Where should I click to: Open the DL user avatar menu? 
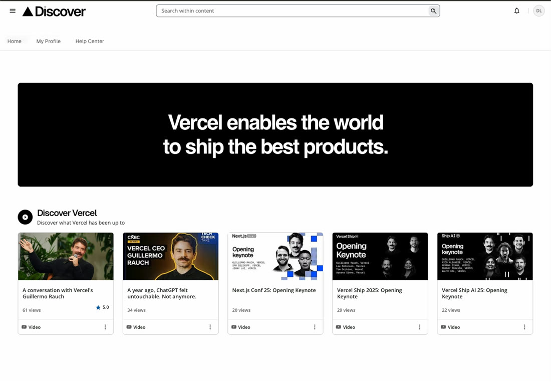(x=538, y=11)
